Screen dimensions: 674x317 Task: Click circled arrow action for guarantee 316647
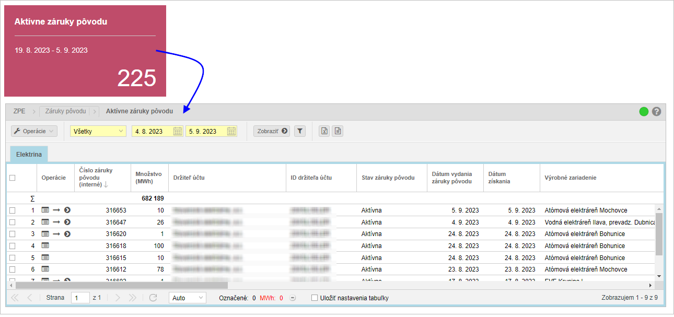point(67,222)
